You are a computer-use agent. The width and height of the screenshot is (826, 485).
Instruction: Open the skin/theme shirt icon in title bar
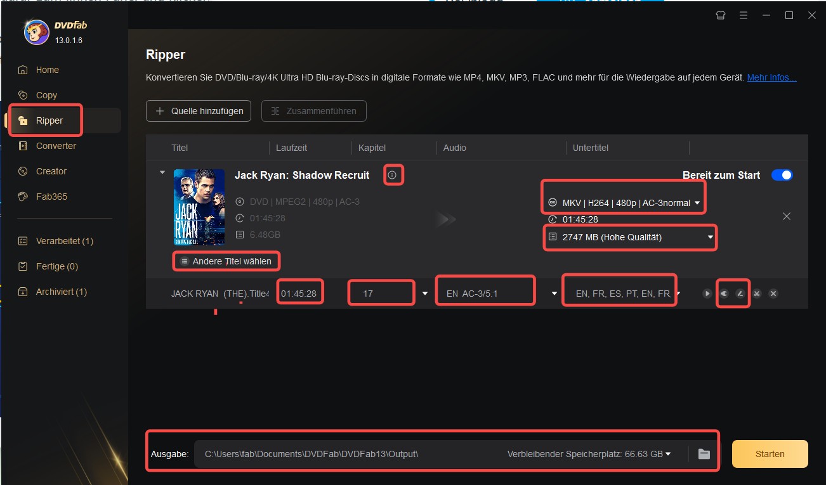pyautogui.click(x=720, y=15)
